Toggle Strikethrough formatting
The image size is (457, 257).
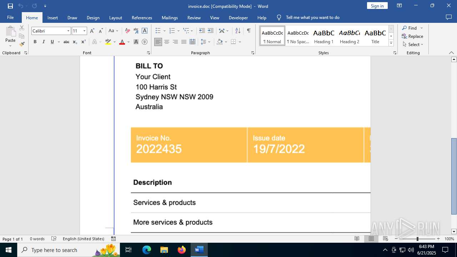(x=66, y=42)
